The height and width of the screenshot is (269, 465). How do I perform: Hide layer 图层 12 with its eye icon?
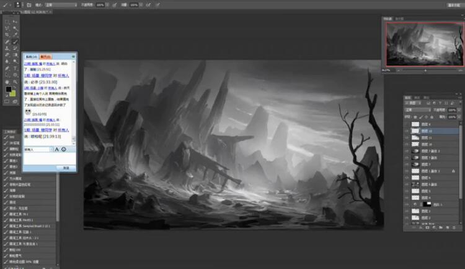click(x=407, y=131)
